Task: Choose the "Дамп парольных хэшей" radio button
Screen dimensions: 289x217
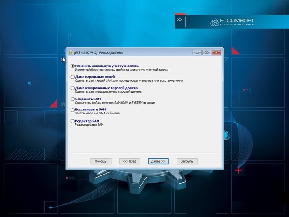Action: (73, 77)
